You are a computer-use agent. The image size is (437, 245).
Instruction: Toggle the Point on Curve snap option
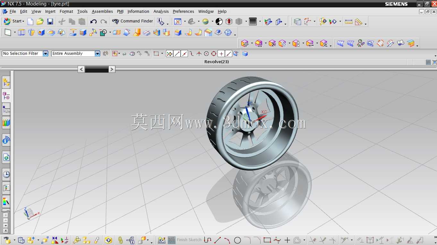tap(228, 54)
